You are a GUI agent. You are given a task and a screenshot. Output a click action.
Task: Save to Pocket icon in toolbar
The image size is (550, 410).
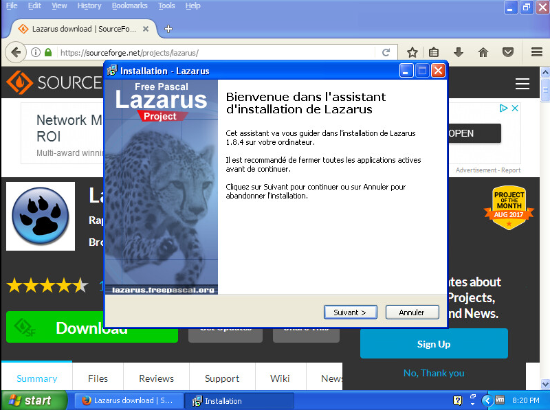(508, 53)
